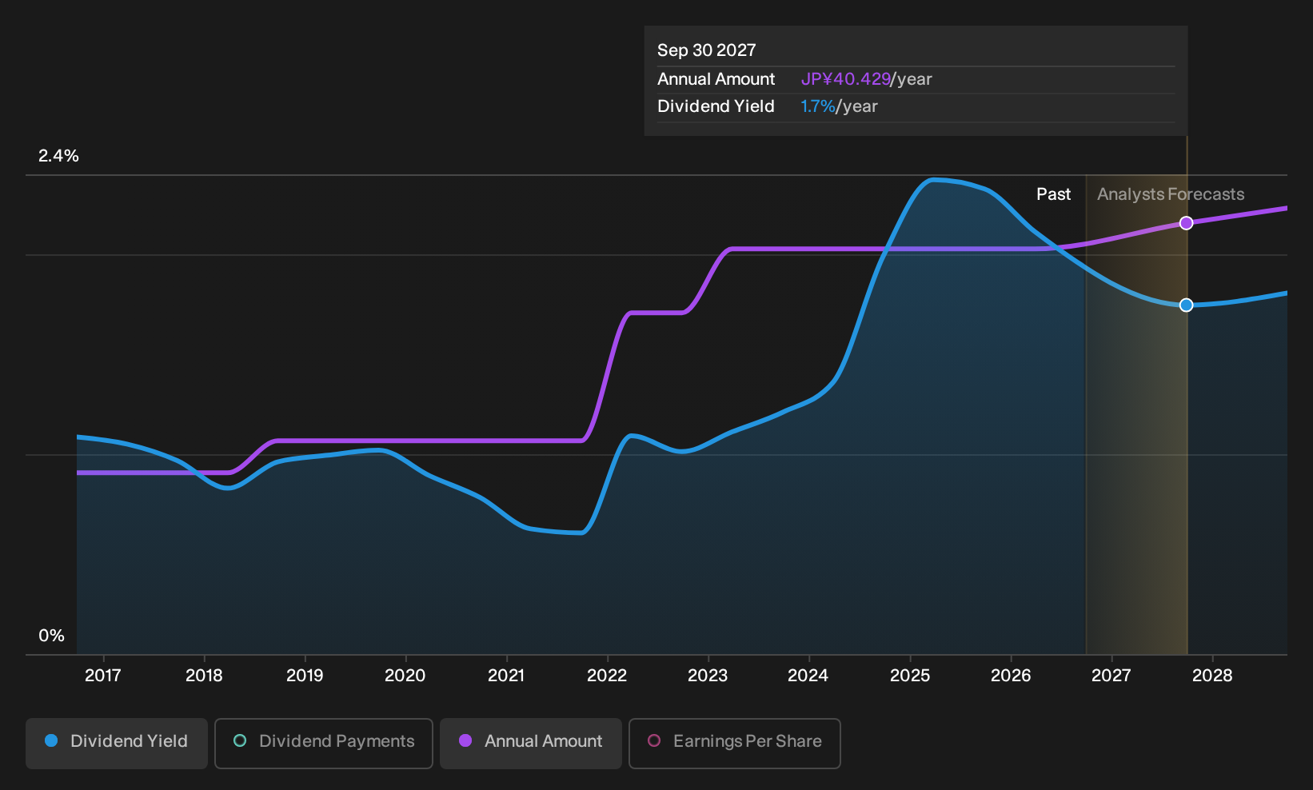Click the 0% y-axis label
Image resolution: width=1313 pixels, height=790 pixels.
(51, 636)
